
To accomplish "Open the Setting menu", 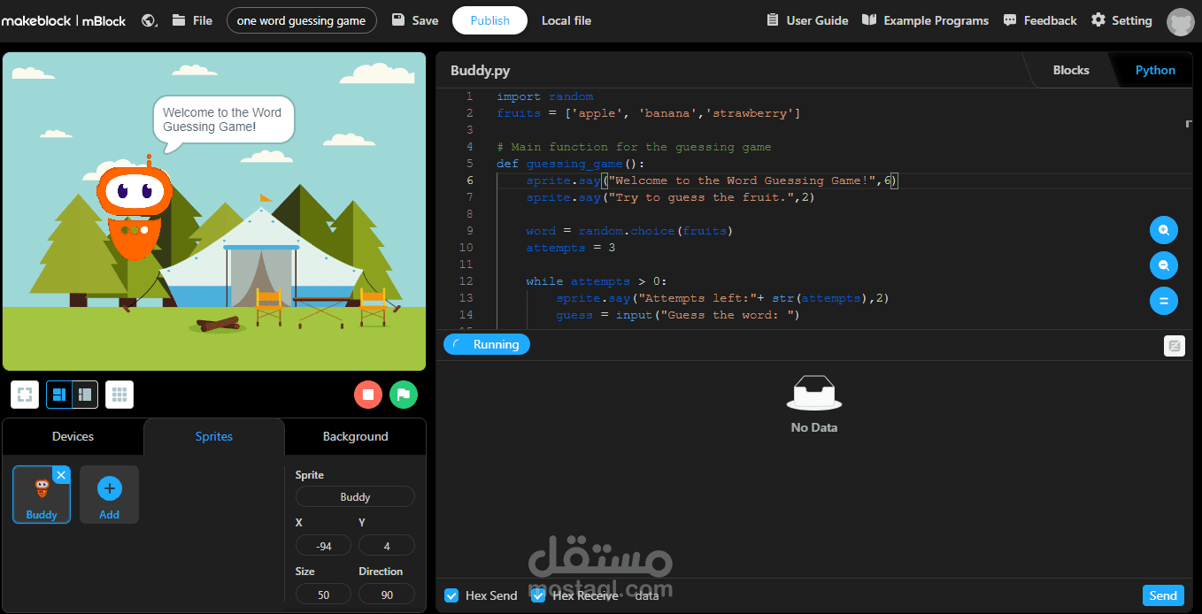I will [1121, 20].
